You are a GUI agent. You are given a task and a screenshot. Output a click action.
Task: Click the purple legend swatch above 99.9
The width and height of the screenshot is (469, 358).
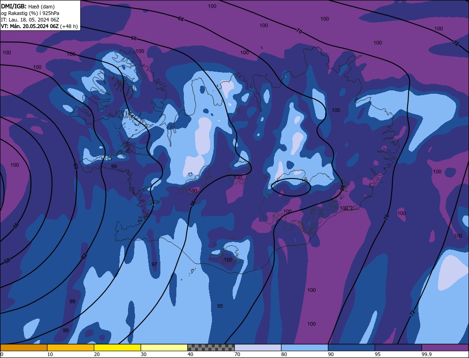(445, 348)
